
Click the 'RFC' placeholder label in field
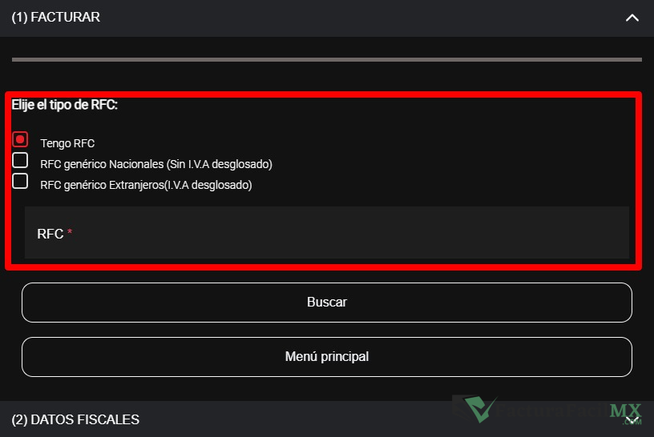coord(50,234)
